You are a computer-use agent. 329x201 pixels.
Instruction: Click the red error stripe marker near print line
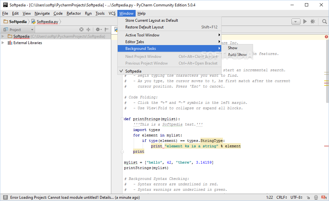click(x=326, y=146)
